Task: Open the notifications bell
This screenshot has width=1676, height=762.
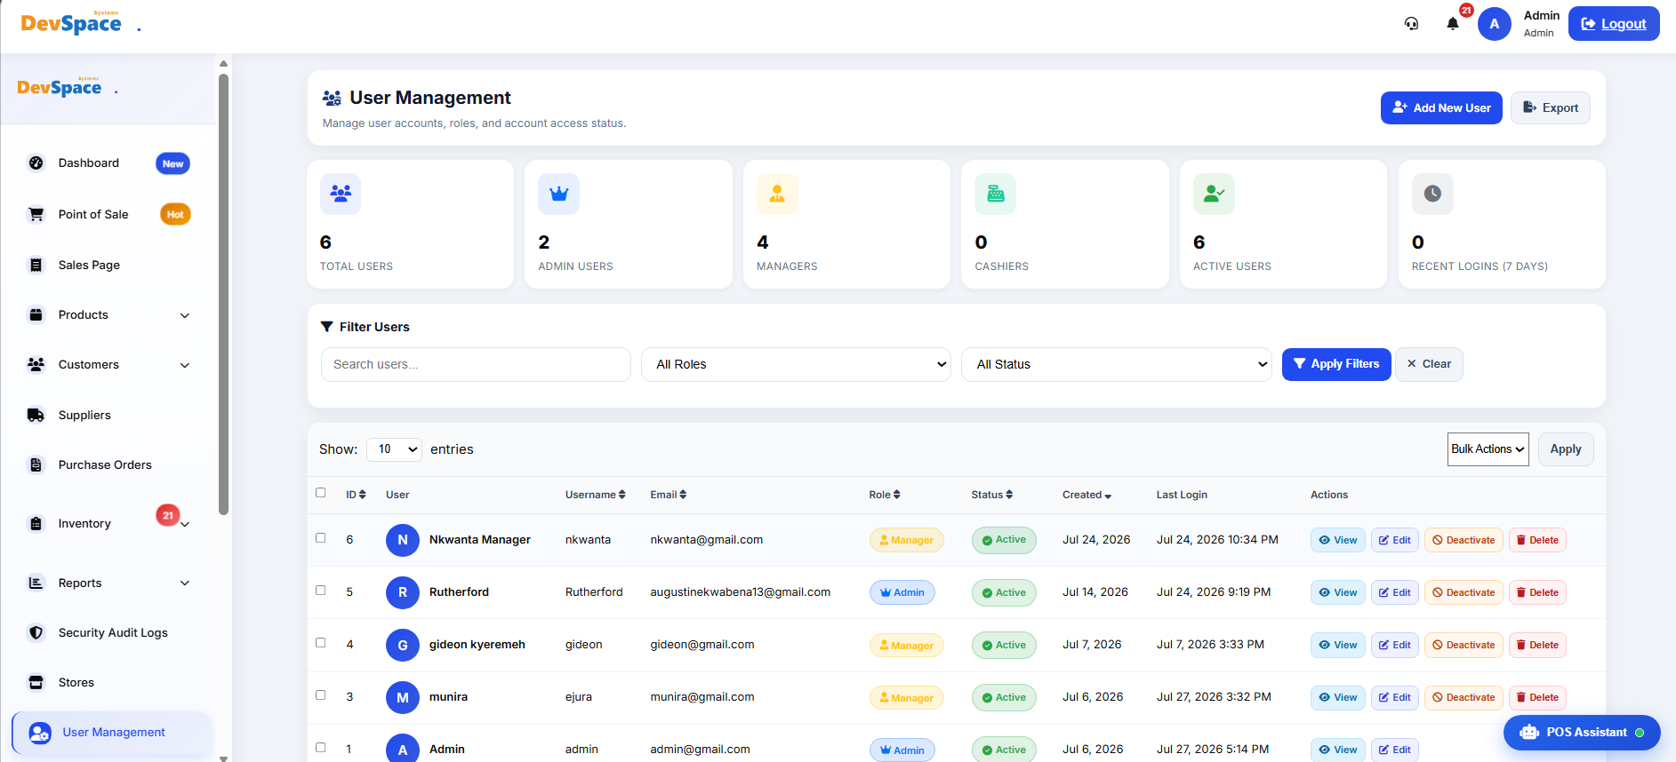Action: pyautogui.click(x=1453, y=24)
